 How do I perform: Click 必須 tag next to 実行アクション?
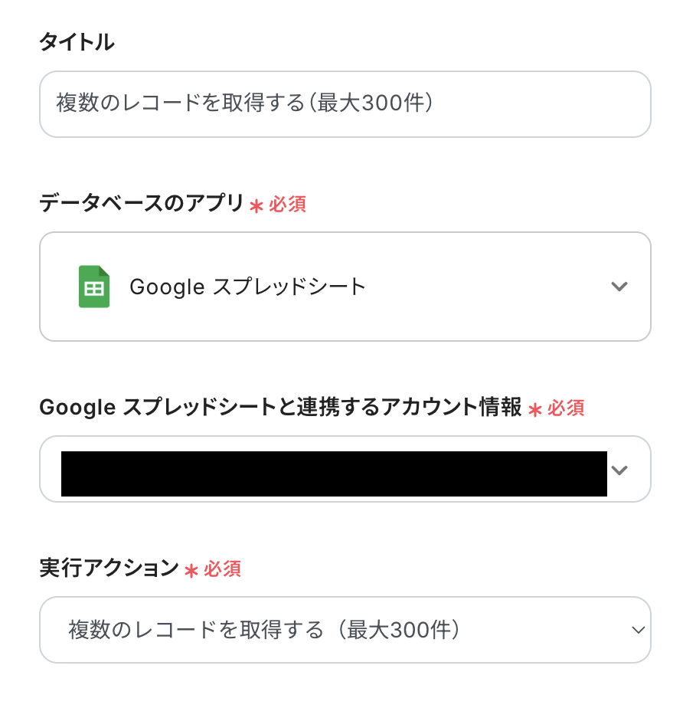point(222,569)
